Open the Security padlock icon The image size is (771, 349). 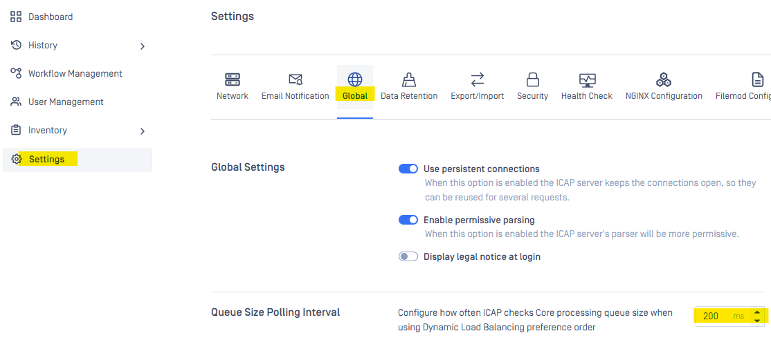[x=532, y=79]
